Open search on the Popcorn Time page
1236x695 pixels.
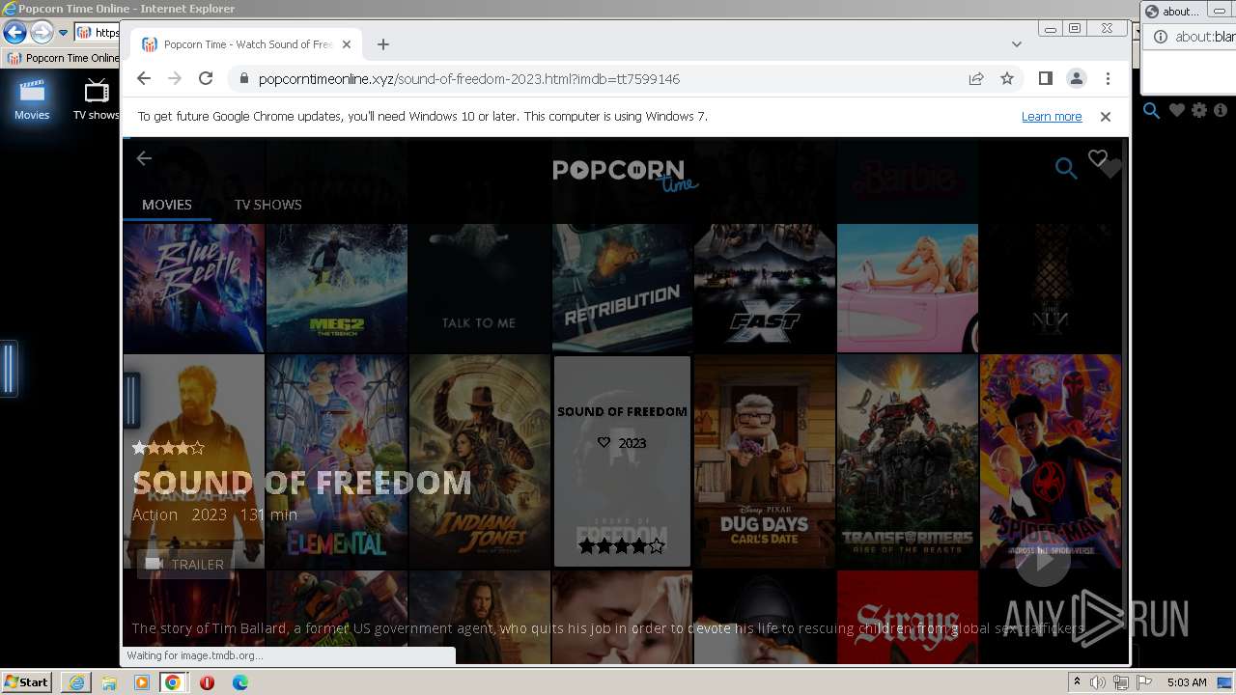(x=1065, y=169)
